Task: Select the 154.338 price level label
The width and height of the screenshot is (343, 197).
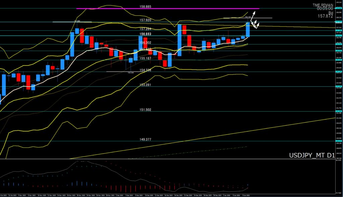Action: click(x=145, y=70)
